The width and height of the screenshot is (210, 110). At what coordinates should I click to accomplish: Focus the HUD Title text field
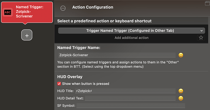[x=125, y=91]
